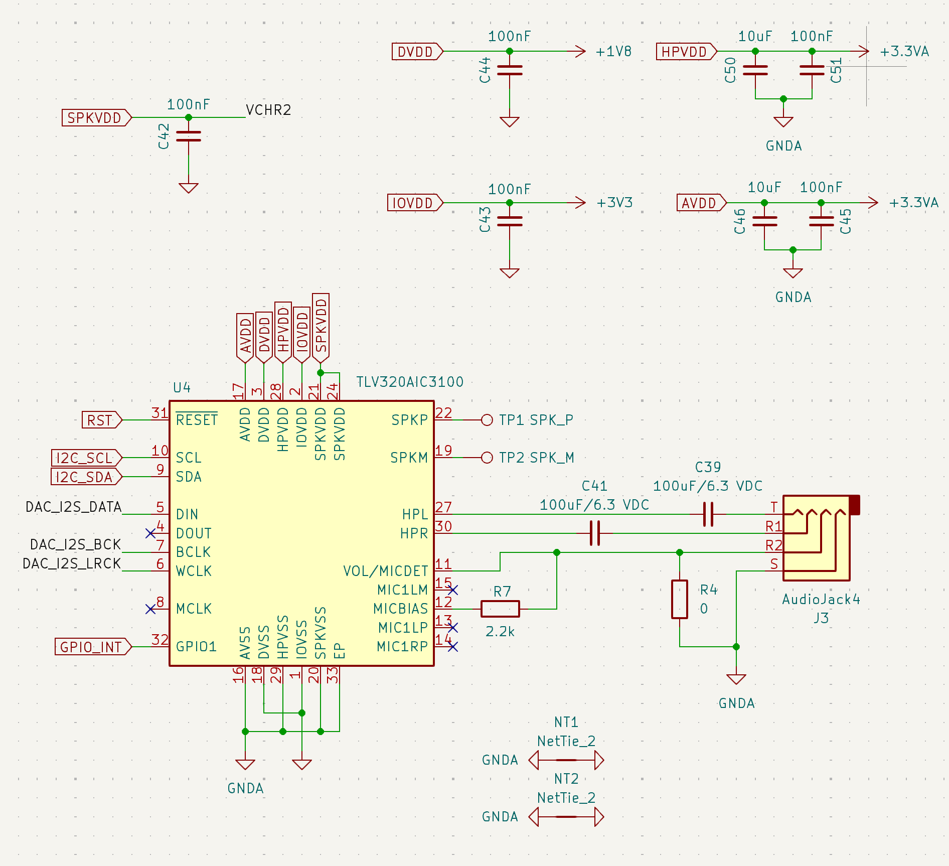Select coupling capacitor C39 symbol on the HPL line

click(708, 514)
